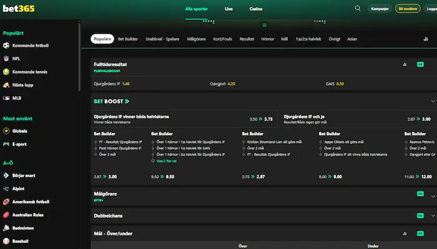This screenshot has width=437, height=249.
Task: Select Bet Builder boosted odds 9.00
Action: tap(330, 177)
